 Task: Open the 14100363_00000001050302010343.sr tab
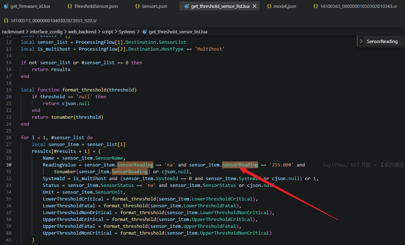355,6
